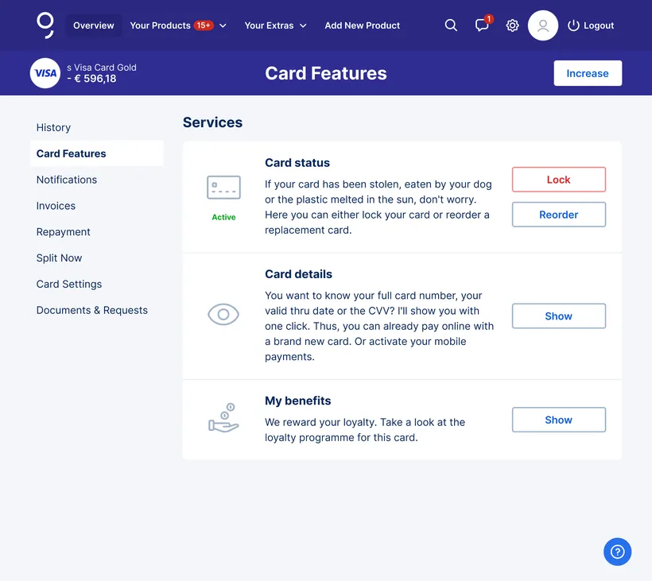Expand the Your Extras dropdown

point(275,25)
